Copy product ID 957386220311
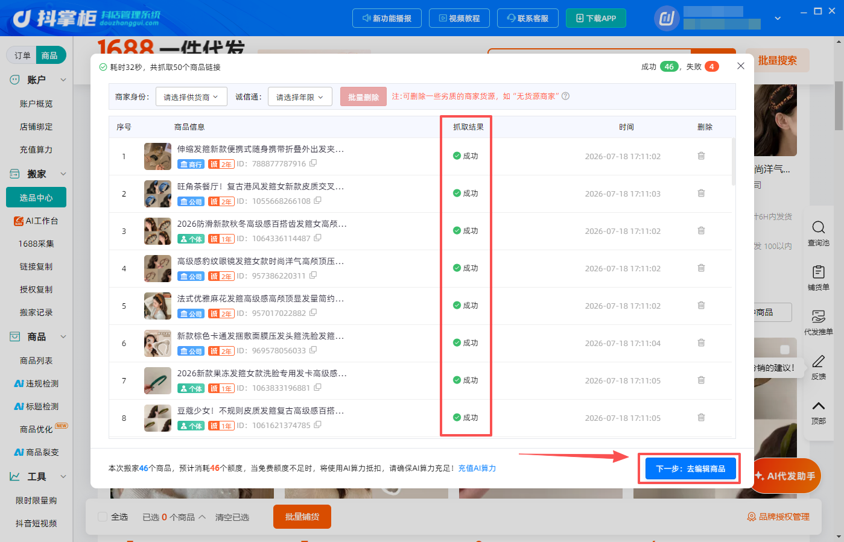Image resolution: width=844 pixels, height=542 pixels. (313, 276)
